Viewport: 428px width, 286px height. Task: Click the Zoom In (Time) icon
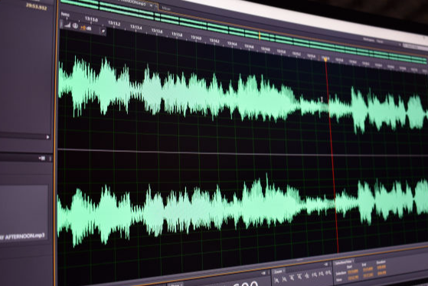point(292,278)
